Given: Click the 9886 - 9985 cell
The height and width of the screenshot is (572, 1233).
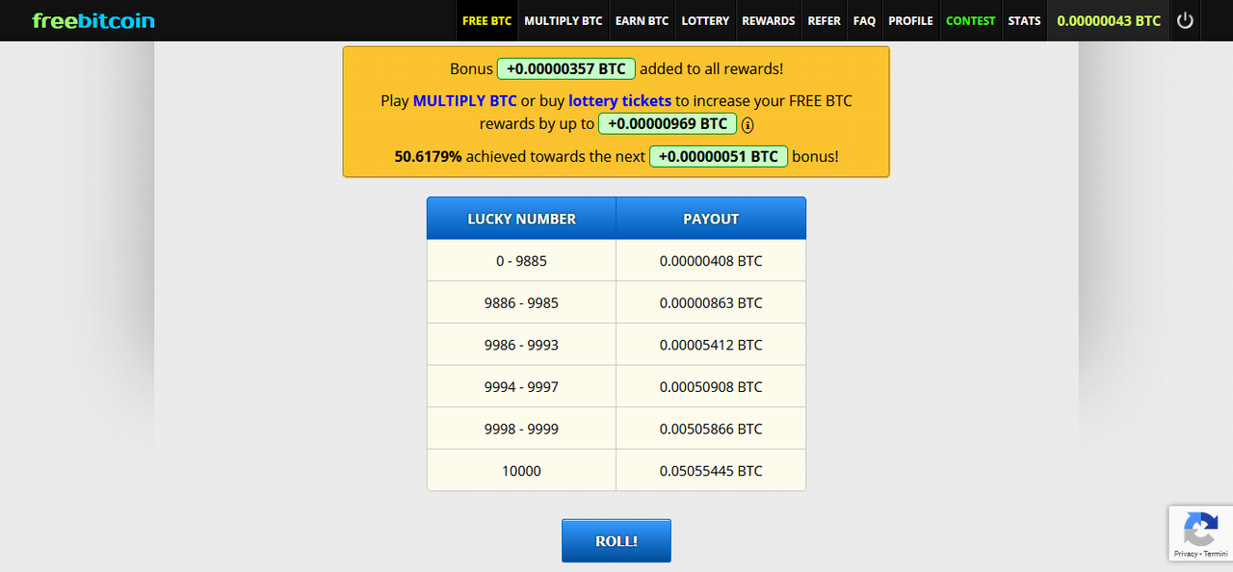Looking at the screenshot, I should [521, 302].
